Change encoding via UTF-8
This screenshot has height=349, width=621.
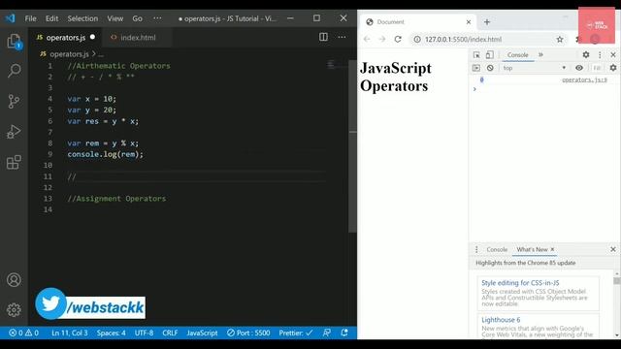pos(144,333)
